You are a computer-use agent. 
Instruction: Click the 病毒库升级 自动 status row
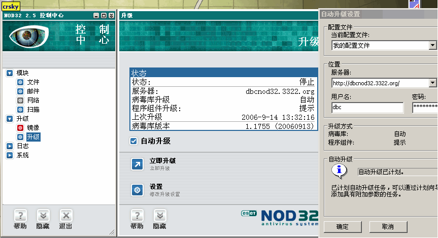point(223,100)
